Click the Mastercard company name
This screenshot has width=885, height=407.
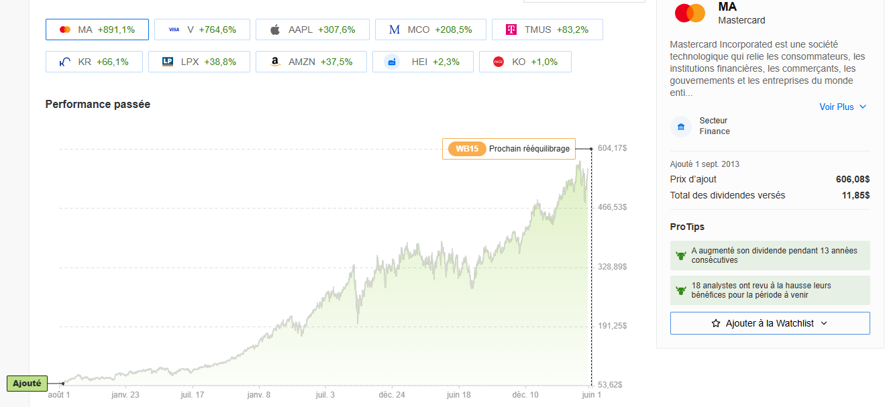[x=741, y=20]
